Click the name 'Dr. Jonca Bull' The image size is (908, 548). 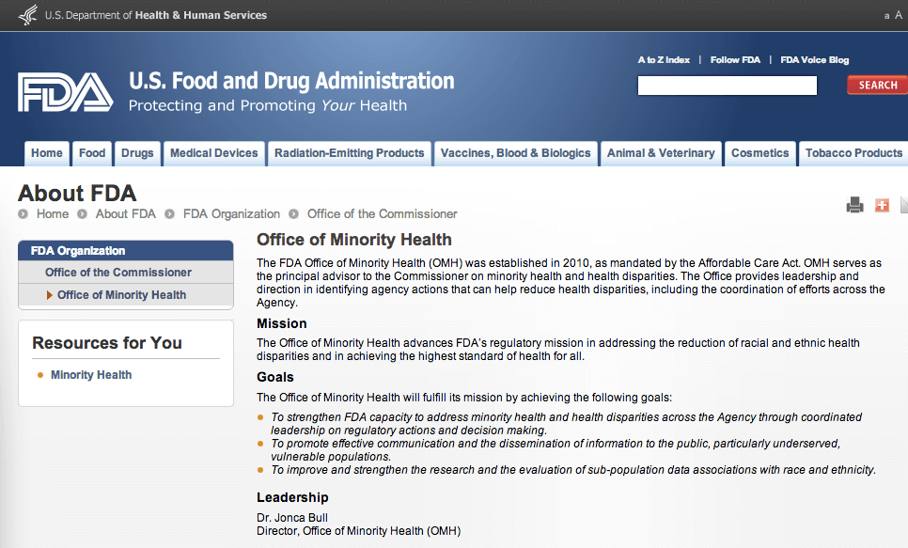(x=291, y=518)
